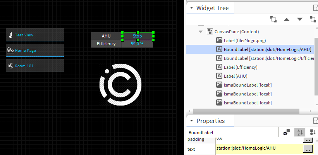The image size is (318, 155).
Task: Collapse the Properties panel arrow
Action: click(191, 121)
